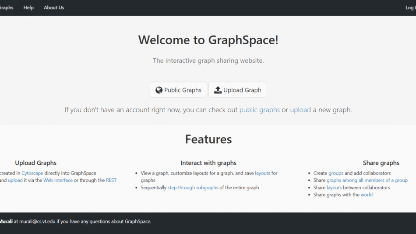The width and height of the screenshot is (416, 234).
Task: Follow the 'upload' link before 'a new graph'
Action: 300,110
